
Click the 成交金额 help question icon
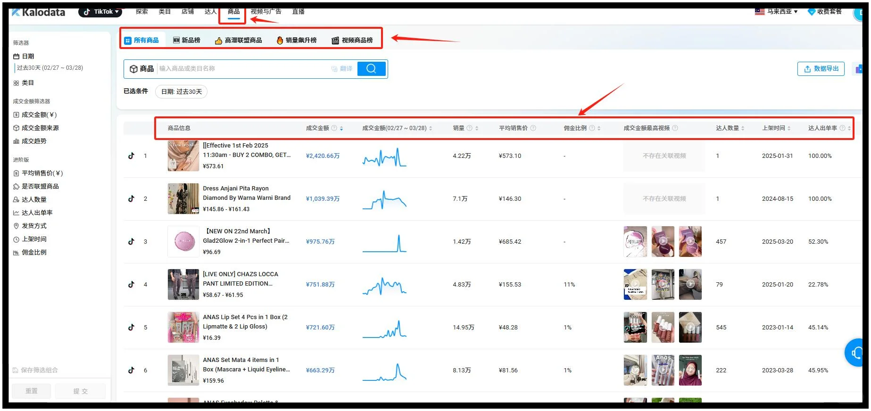pyautogui.click(x=334, y=128)
